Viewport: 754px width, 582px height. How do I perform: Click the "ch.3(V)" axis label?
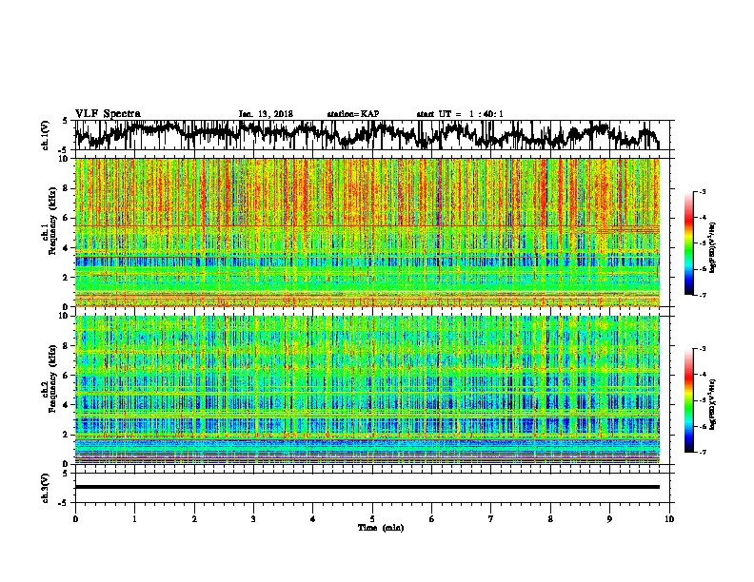tap(46, 488)
